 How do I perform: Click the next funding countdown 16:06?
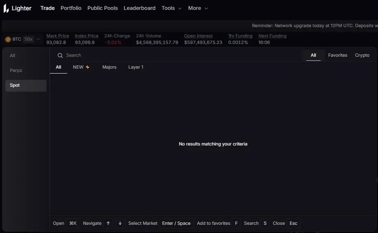click(x=264, y=42)
